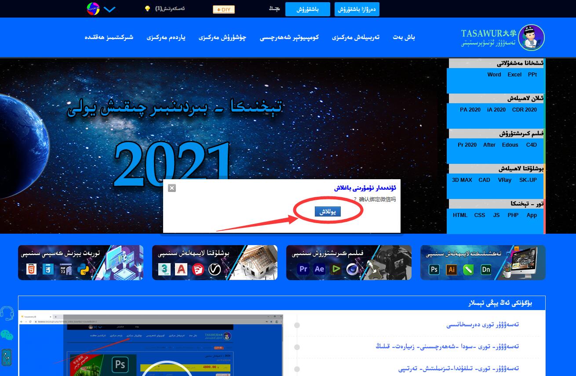Expand the user dropdown chevron
Viewport: 576px width, 376px height.
coord(110,9)
